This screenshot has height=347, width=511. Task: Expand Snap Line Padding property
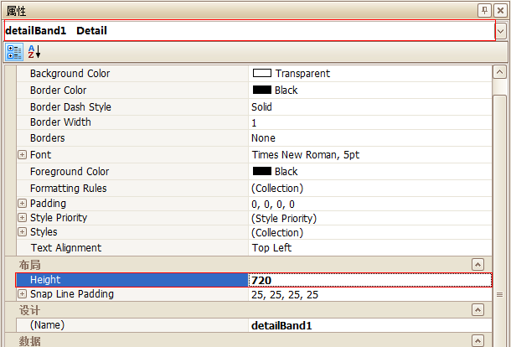pos(22,294)
